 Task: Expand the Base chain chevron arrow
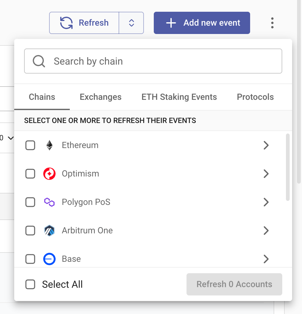tap(266, 259)
